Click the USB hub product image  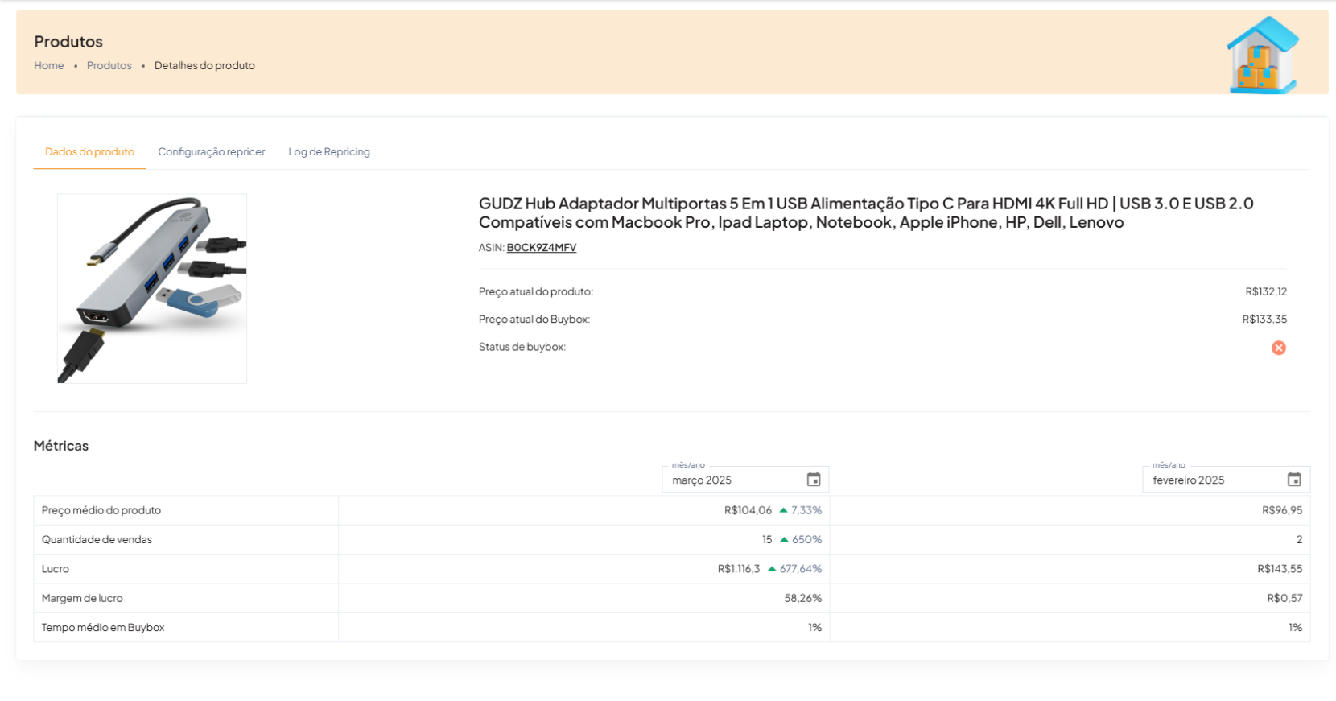pyautogui.click(x=152, y=288)
